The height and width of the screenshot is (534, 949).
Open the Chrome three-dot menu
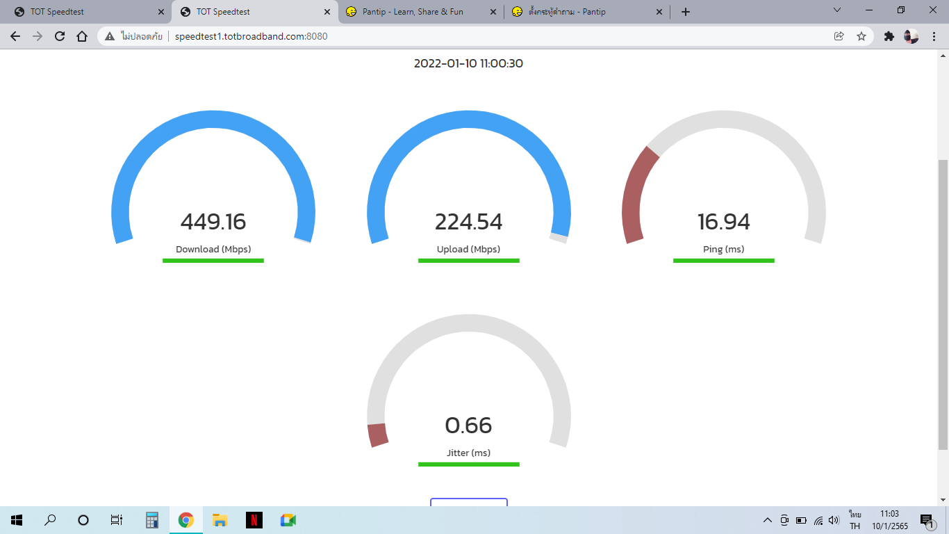click(934, 36)
